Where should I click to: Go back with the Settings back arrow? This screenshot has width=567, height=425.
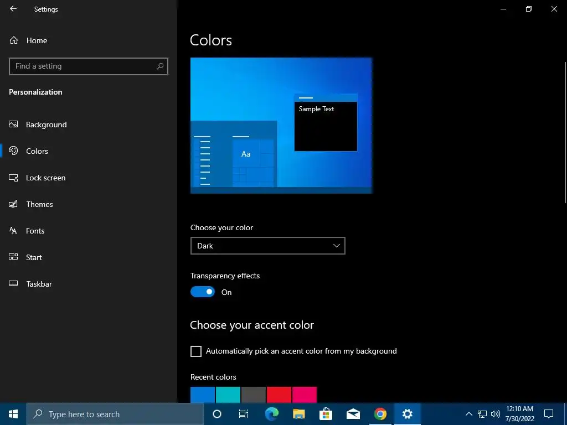pyautogui.click(x=13, y=9)
